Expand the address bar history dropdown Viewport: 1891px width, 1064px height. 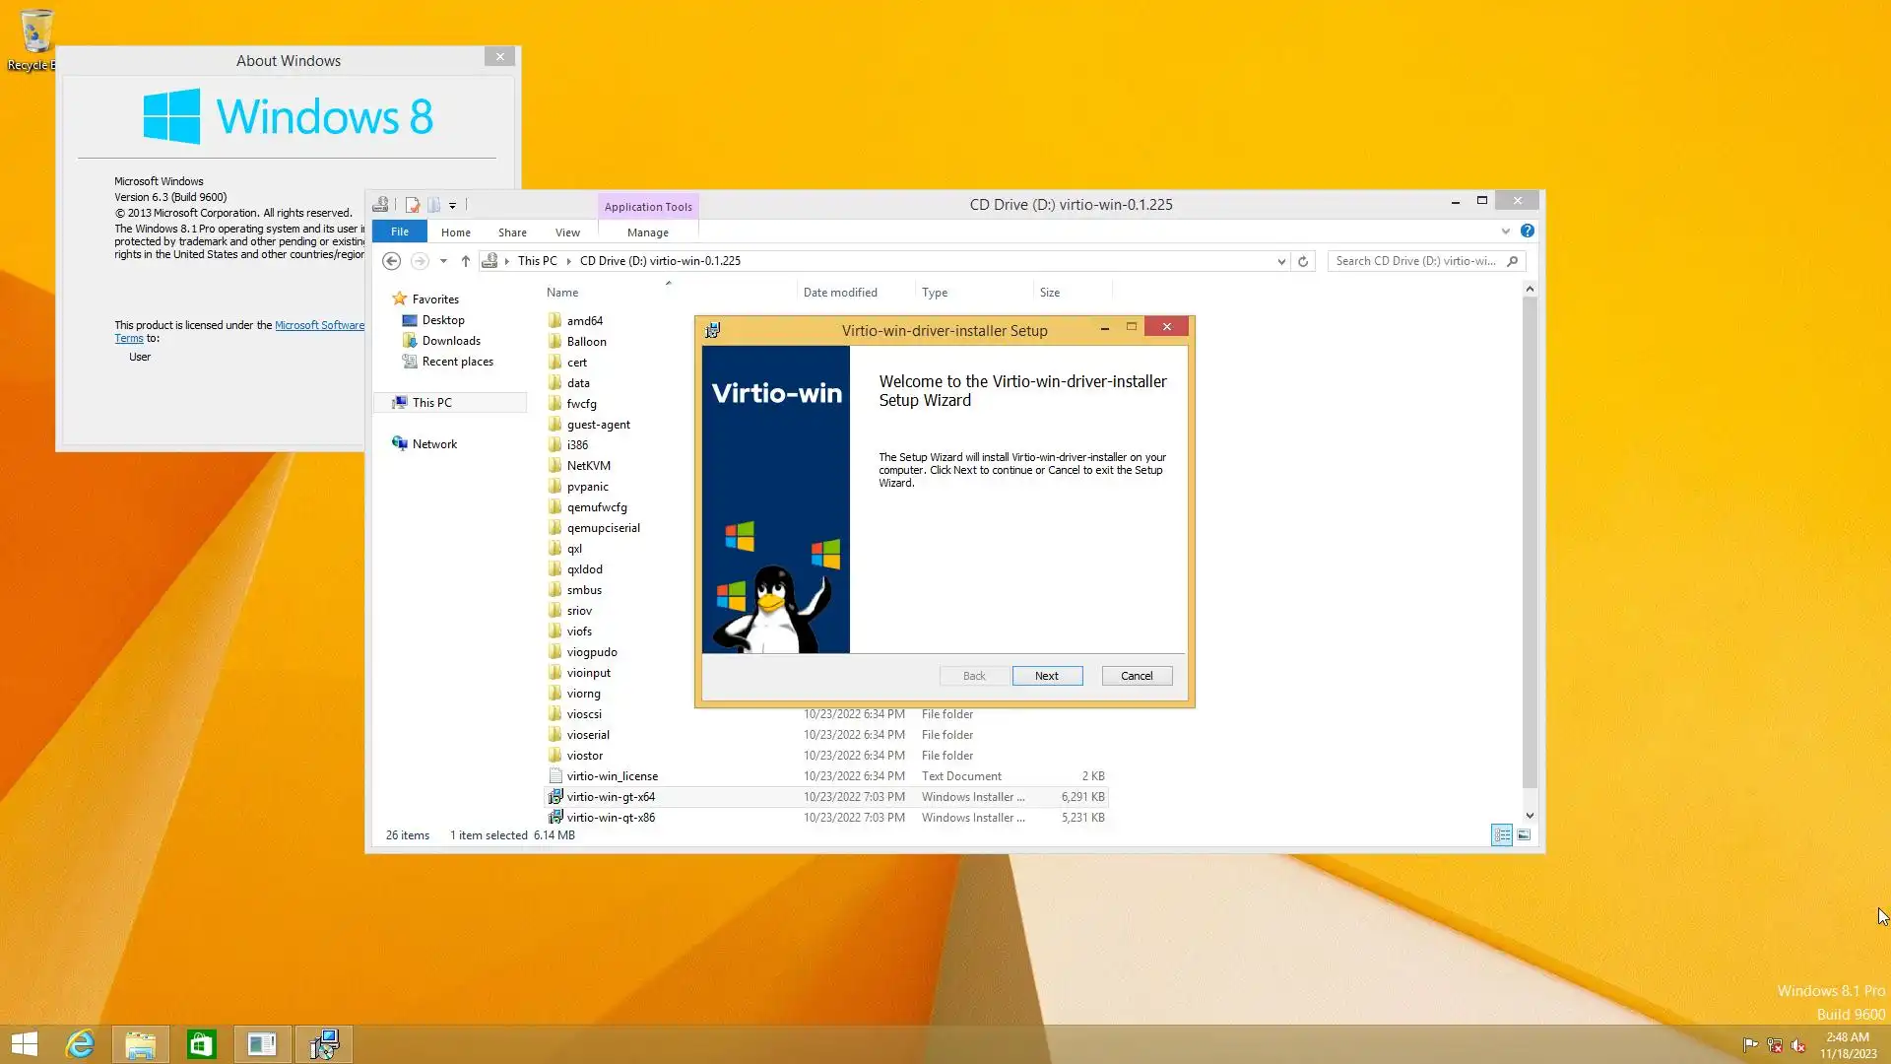coord(1281,261)
